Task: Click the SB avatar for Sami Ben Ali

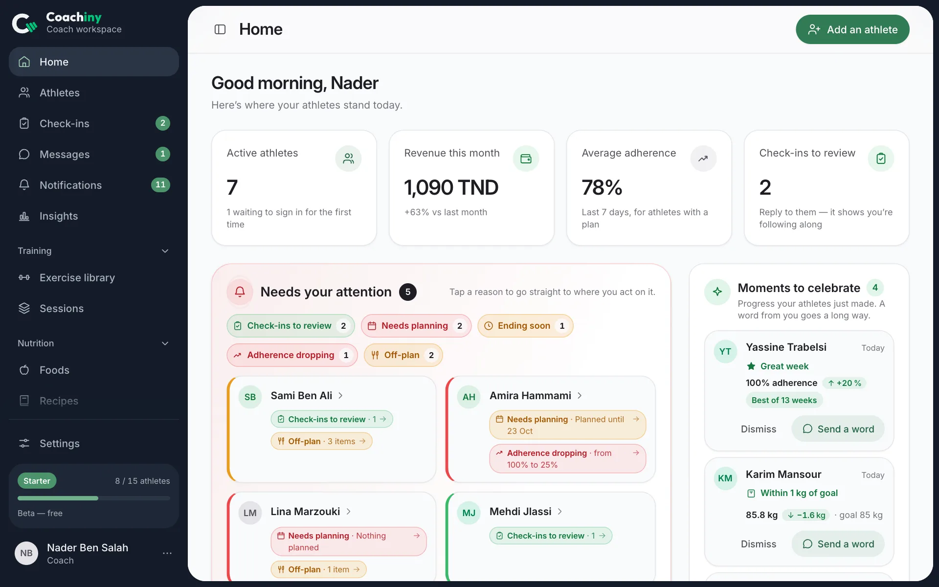Action: click(x=250, y=397)
